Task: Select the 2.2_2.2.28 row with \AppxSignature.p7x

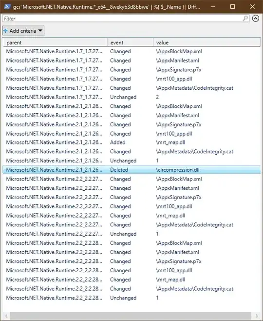Action: tap(131, 261)
